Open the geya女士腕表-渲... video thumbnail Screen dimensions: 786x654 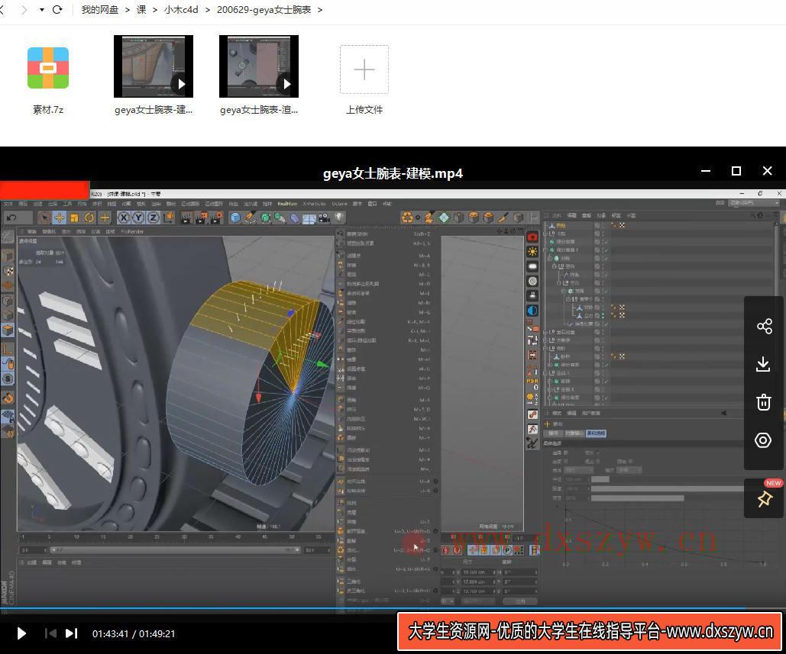pos(259,66)
